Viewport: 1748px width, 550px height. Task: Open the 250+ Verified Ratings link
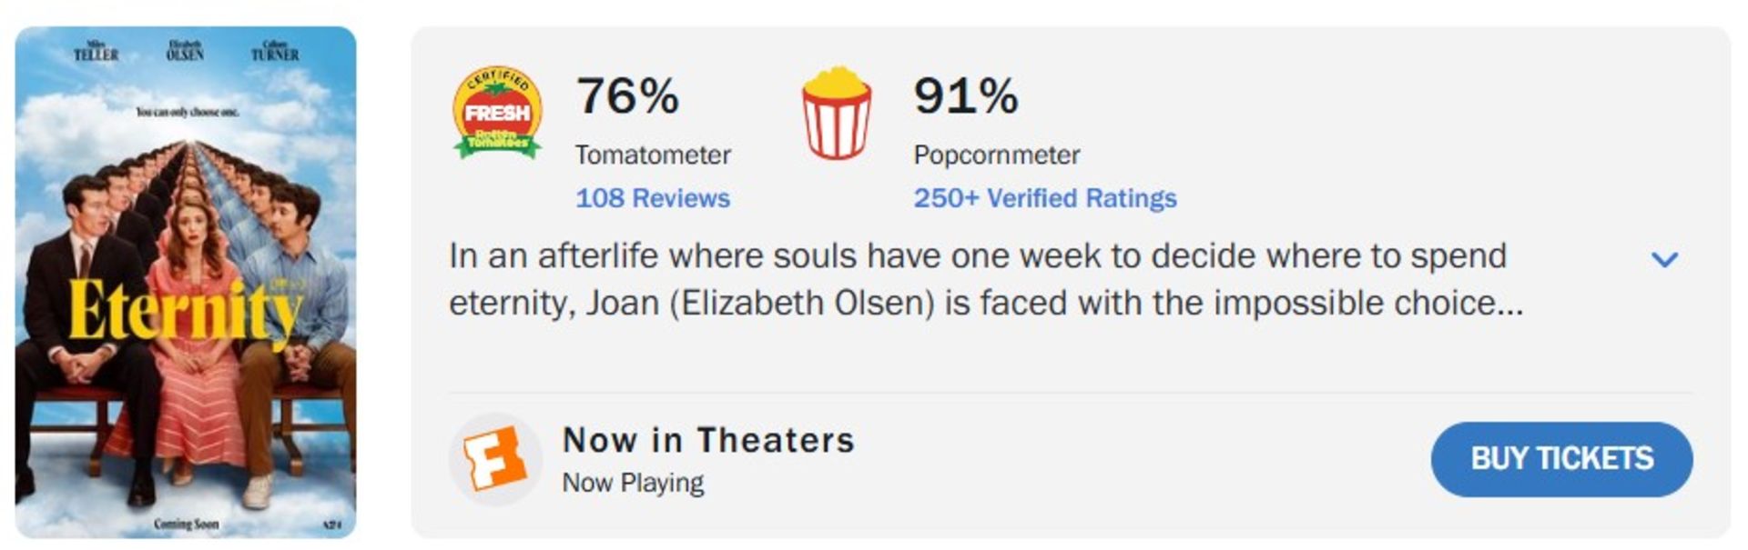pyautogui.click(x=1044, y=198)
